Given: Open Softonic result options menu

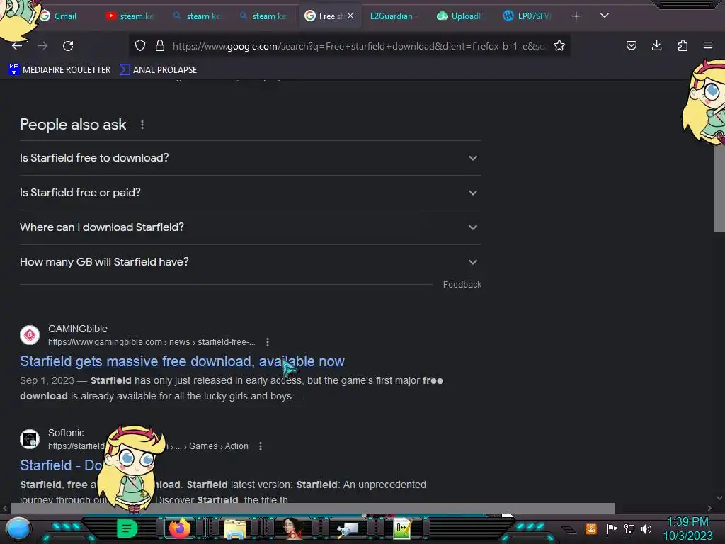Looking at the screenshot, I should [x=261, y=446].
